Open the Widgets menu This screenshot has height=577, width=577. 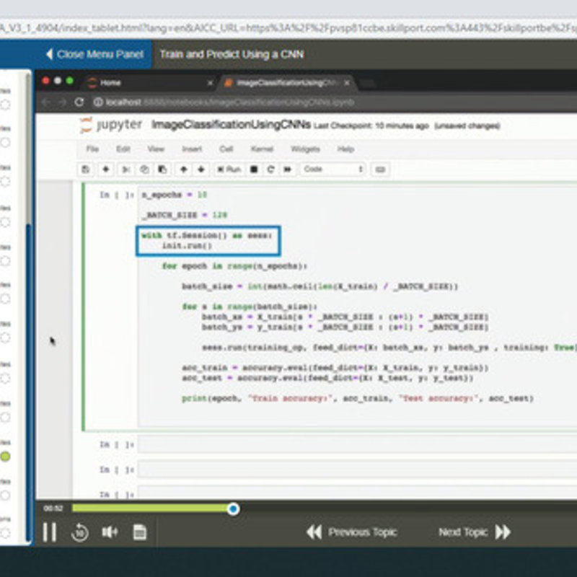coord(305,149)
